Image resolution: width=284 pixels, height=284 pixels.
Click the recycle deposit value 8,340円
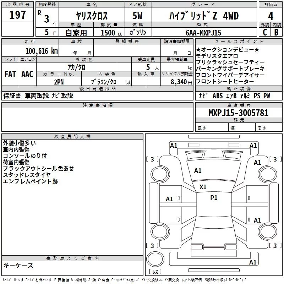182,81
